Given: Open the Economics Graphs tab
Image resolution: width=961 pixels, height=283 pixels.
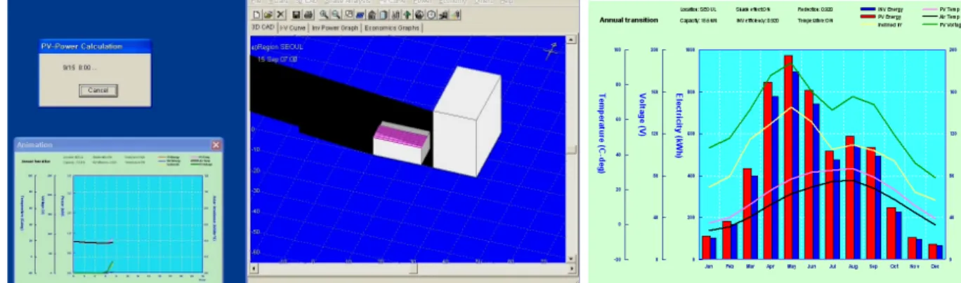Looking at the screenshot, I should point(392,28).
